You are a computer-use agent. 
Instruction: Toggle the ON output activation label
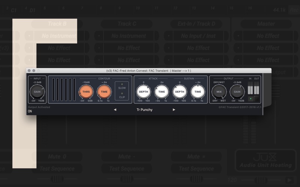coord(30,111)
